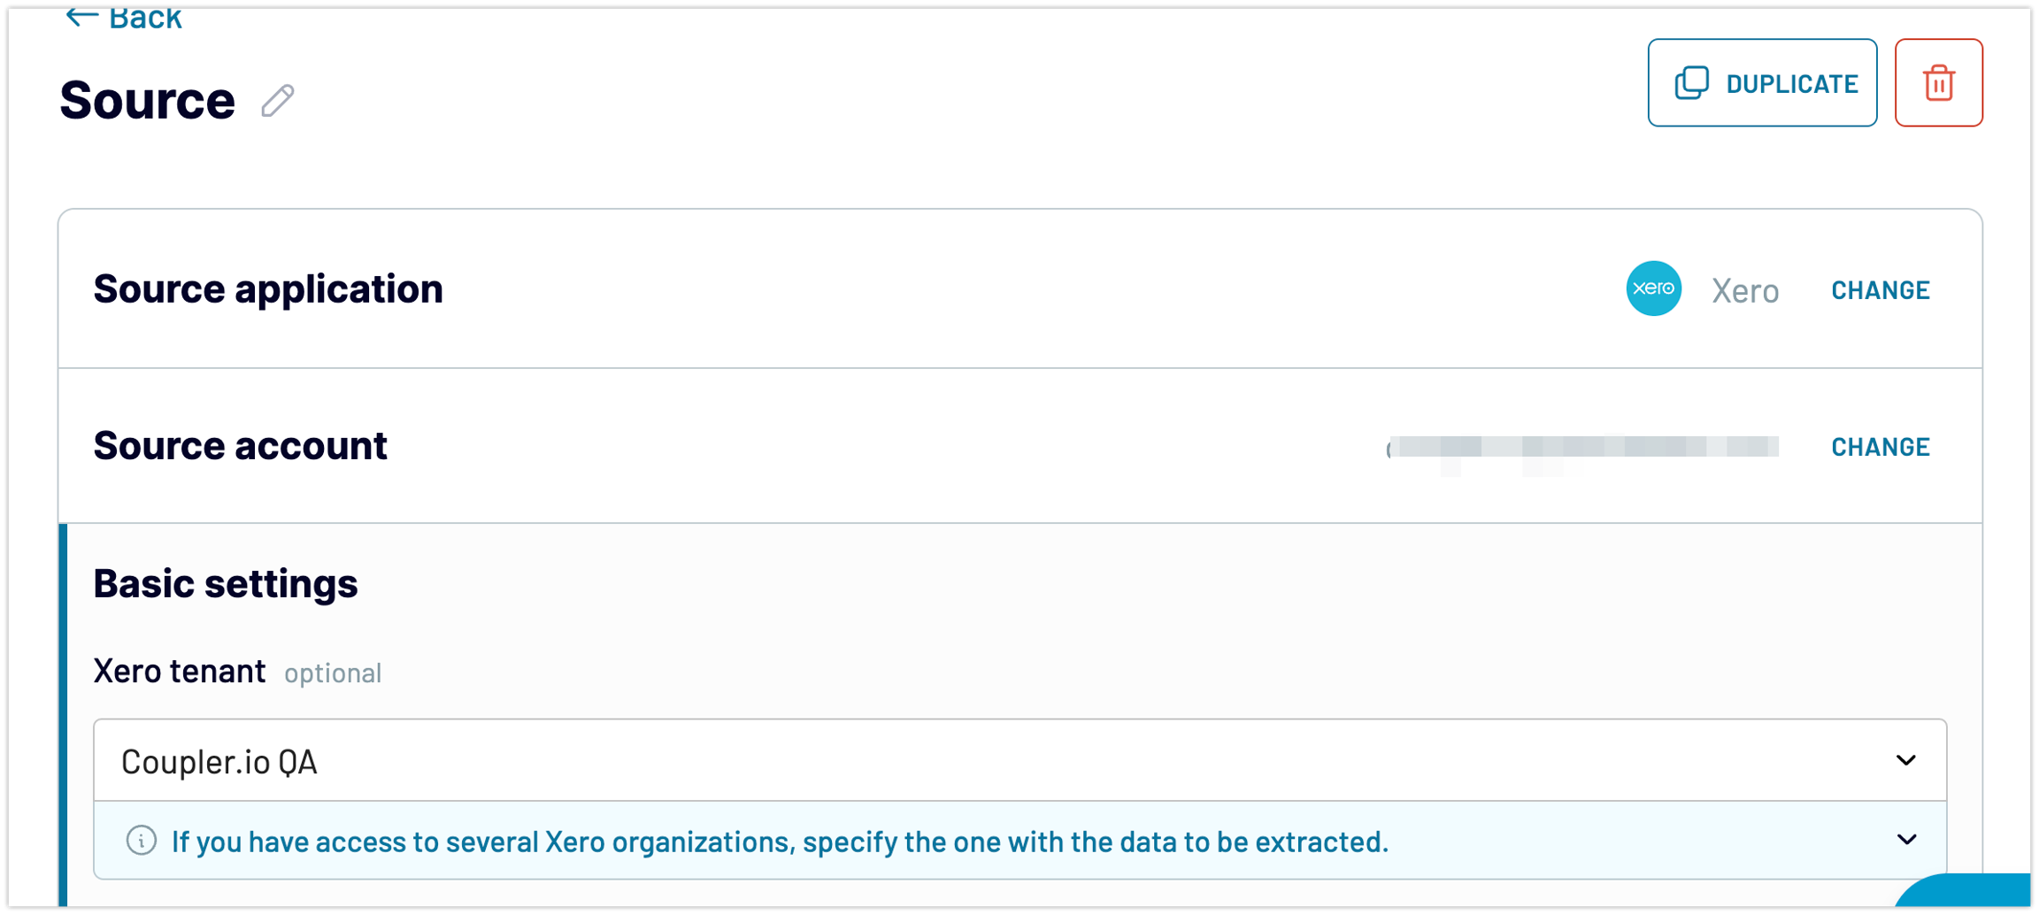This screenshot has height=915, width=2039.
Task: Select the Coupler.io QA tenant field
Action: (973, 761)
